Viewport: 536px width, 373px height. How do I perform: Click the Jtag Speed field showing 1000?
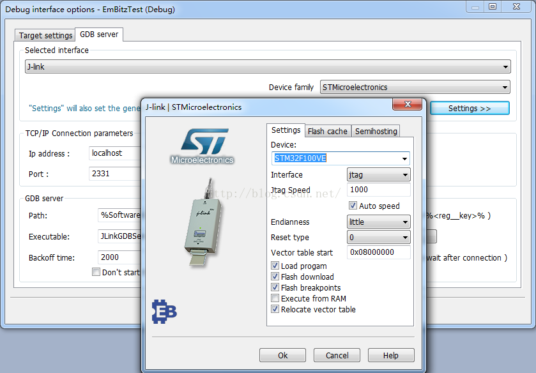[378, 190]
